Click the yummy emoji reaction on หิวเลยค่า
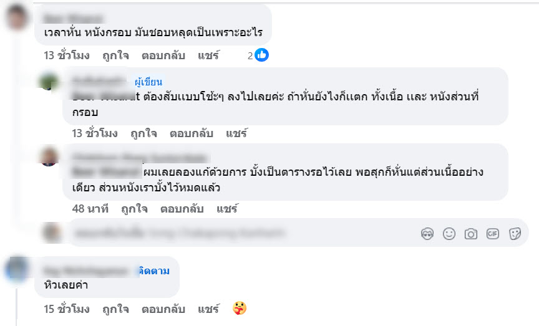539x326 pixels. [x=239, y=309]
